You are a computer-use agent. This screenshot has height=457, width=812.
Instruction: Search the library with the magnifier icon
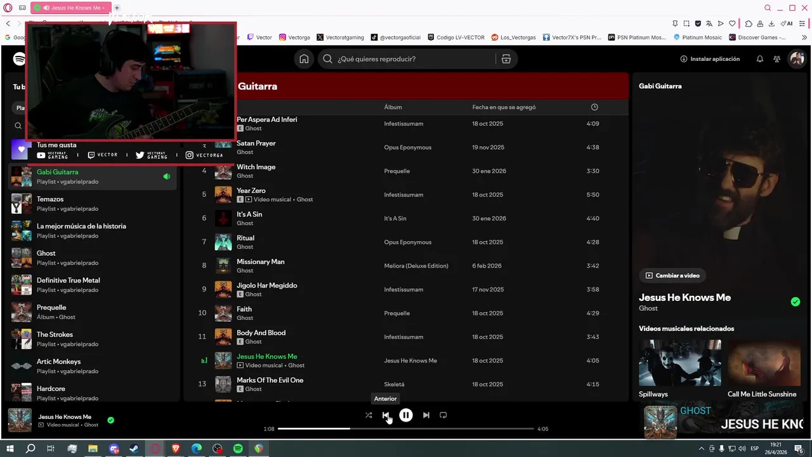(18, 126)
